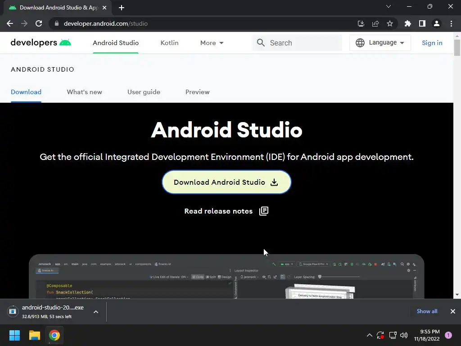Open the network tray icon
Viewport: 461px width, 346px height.
(x=393, y=335)
